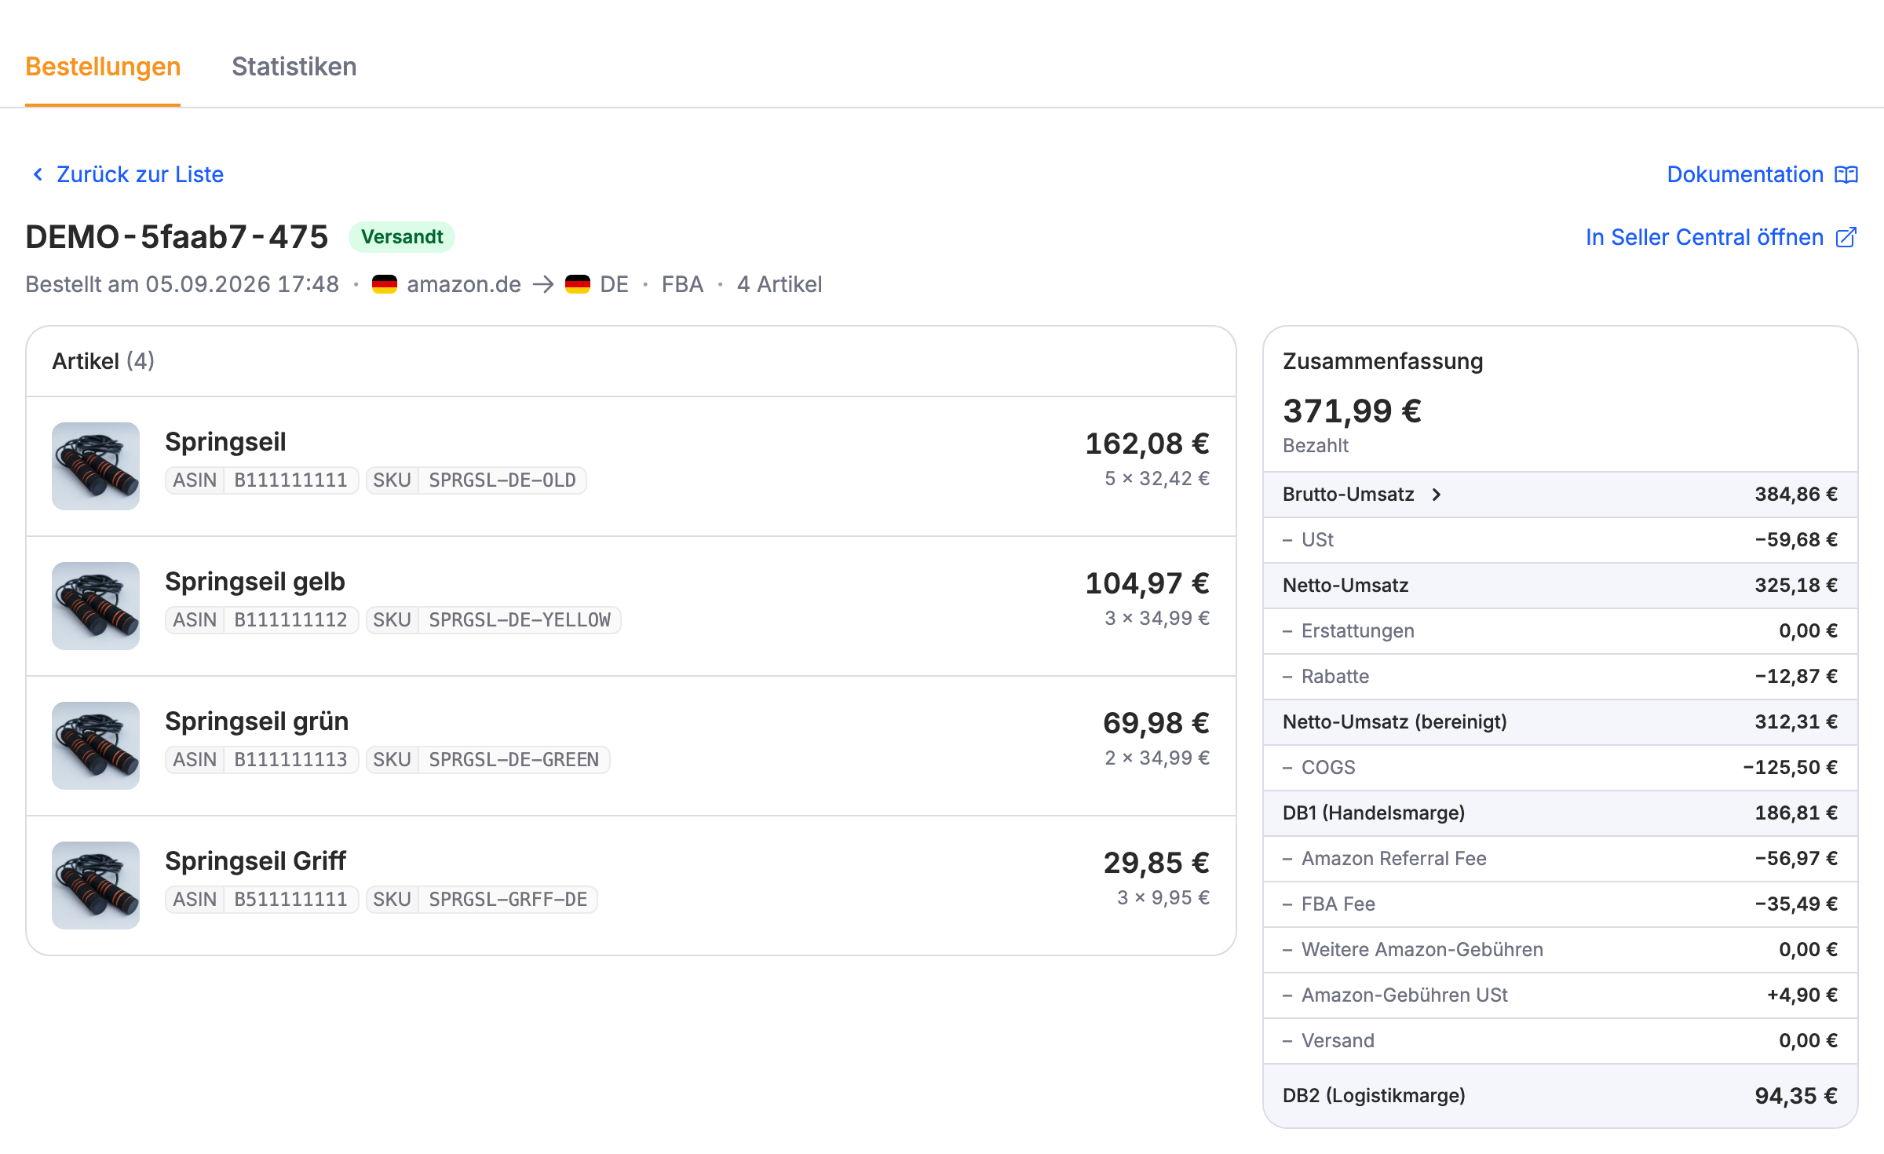Open In Seller Central öffnen link

click(x=1722, y=237)
